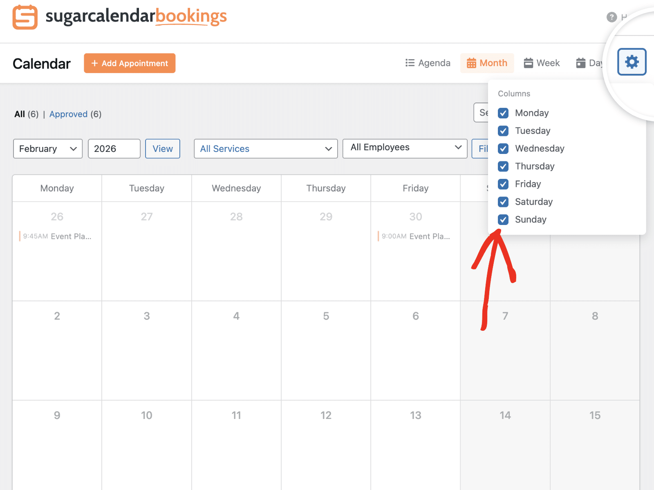Click the 2026 year input field
The image size is (654, 490).
[114, 149]
